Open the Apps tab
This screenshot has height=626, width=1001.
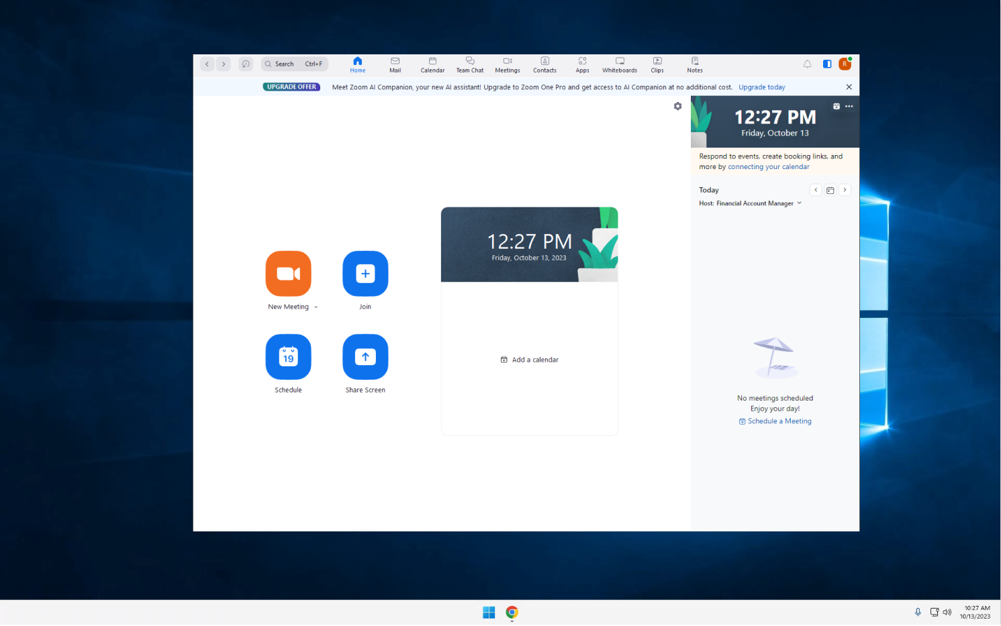click(x=582, y=64)
